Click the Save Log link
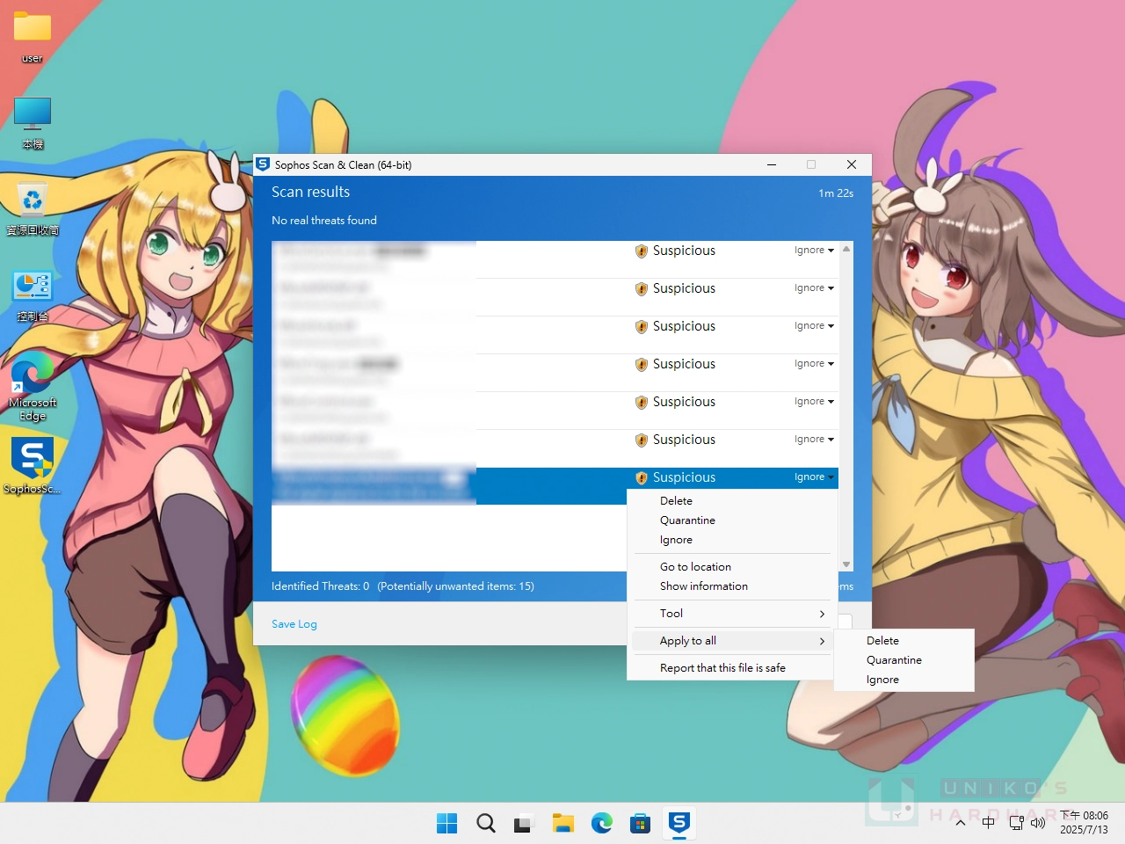Screen dimensions: 1125x844 click(294, 624)
